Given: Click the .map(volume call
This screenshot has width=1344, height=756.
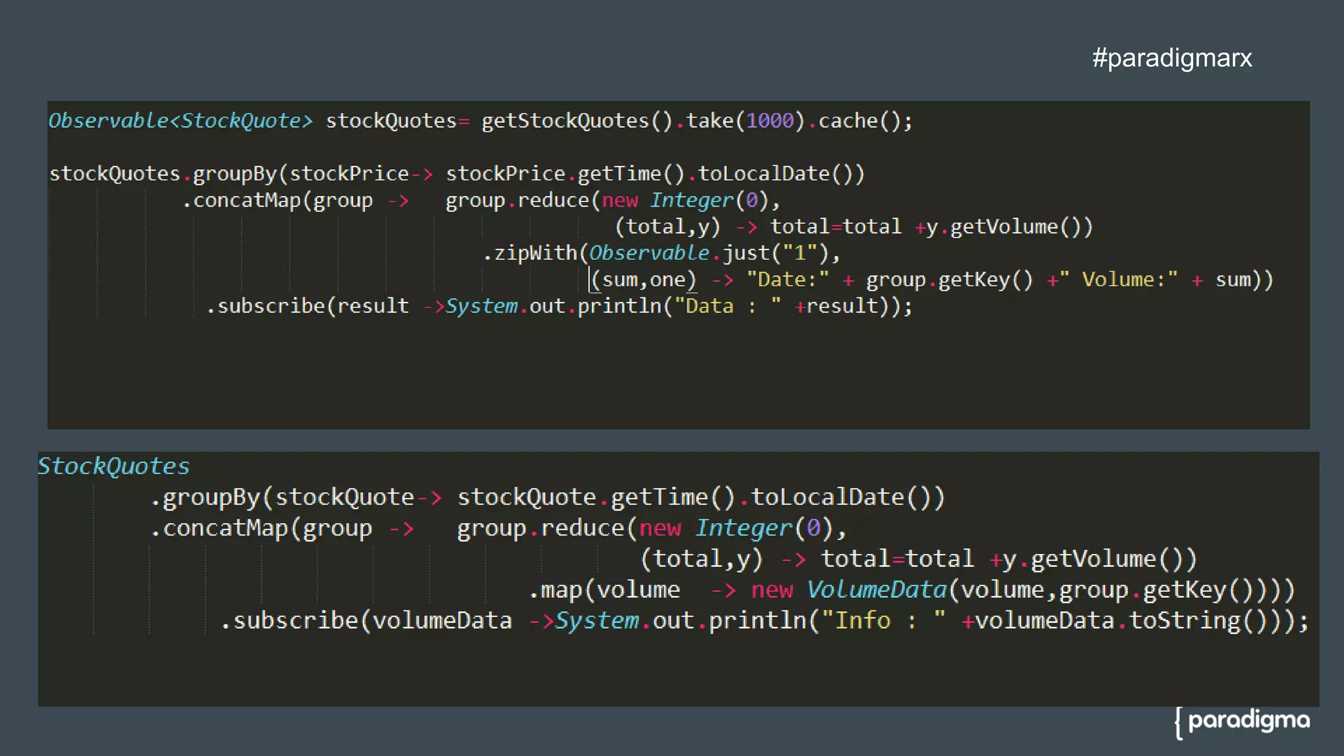Looking at the screenshot, I should coord(604,590).
